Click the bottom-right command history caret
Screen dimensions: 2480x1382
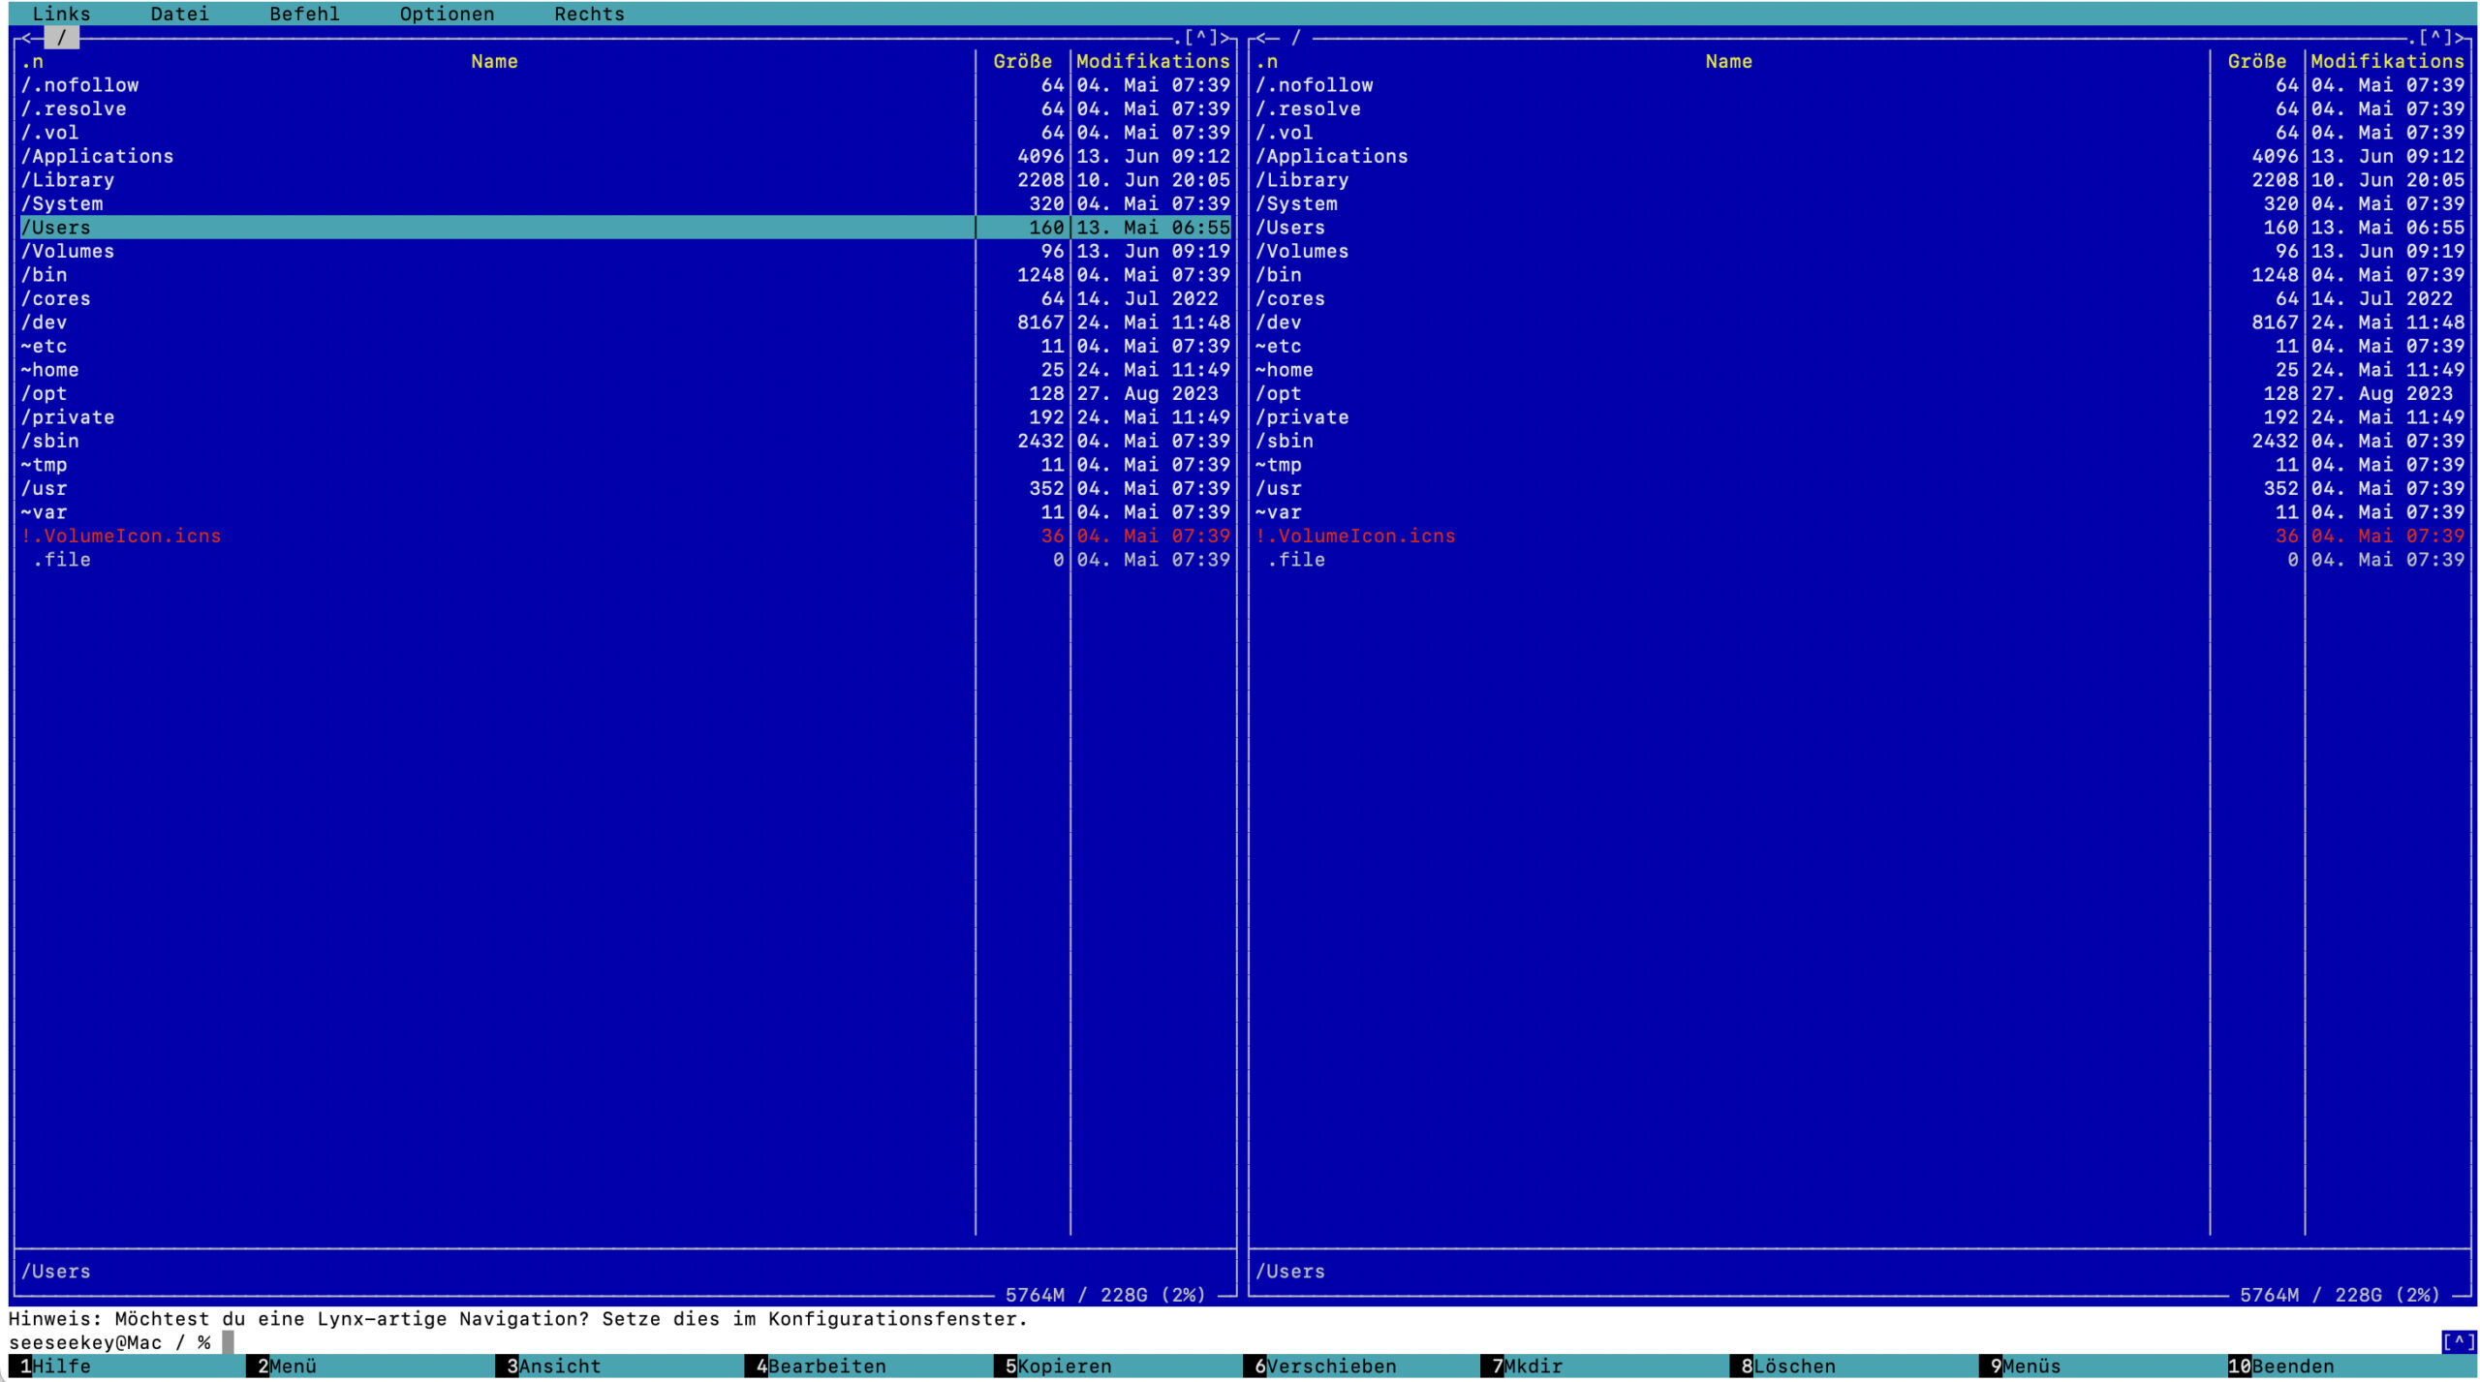pos(2458,1342)
